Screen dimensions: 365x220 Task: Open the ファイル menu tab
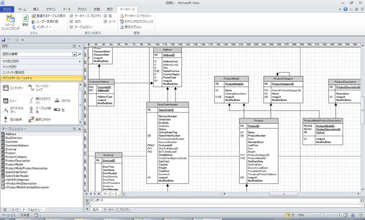[x=7, y=9]
